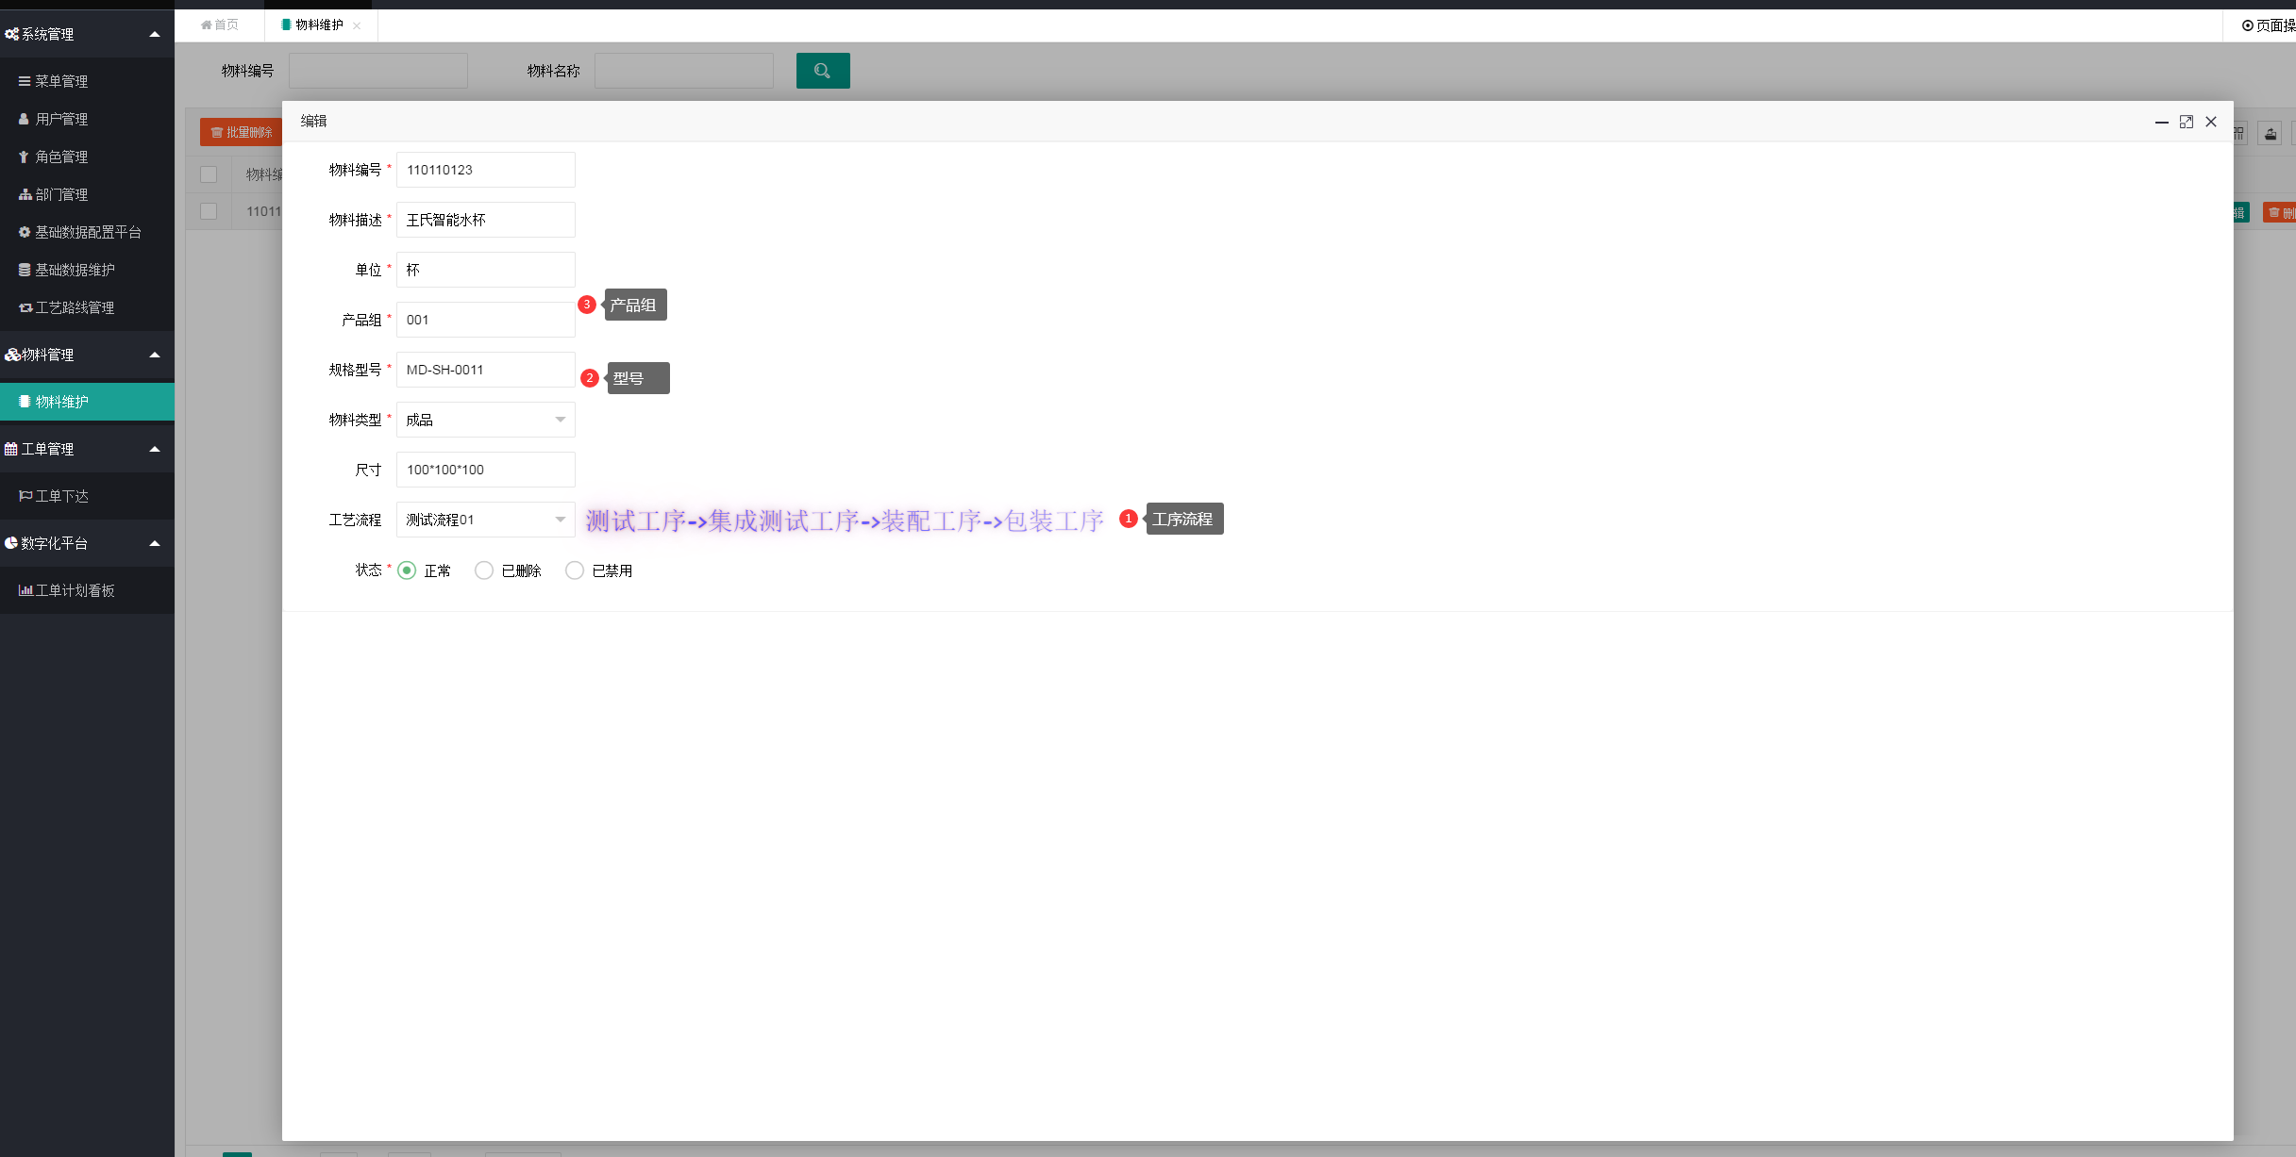Image resolution: width=2296 pixels, height=1157 pixels.
Task: Click the 工单下达 flag icon
Action: [x=25, y=496]
